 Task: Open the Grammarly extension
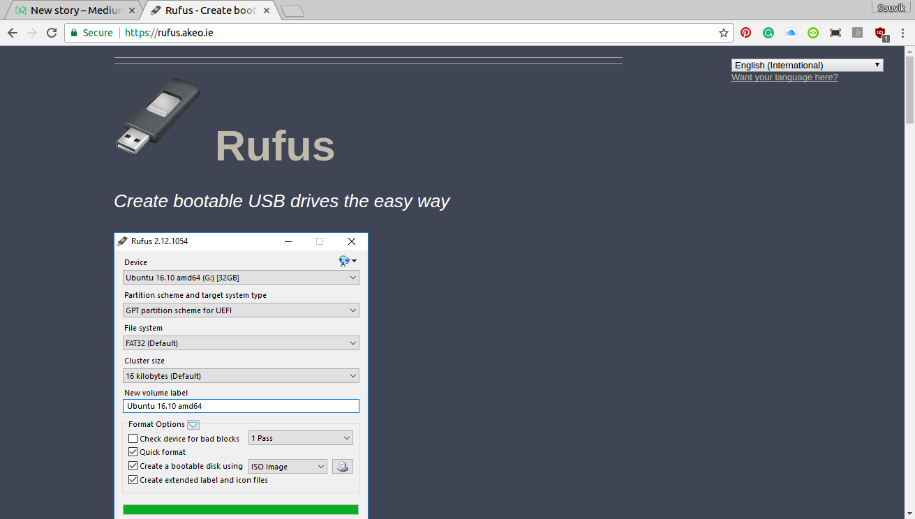768,33
